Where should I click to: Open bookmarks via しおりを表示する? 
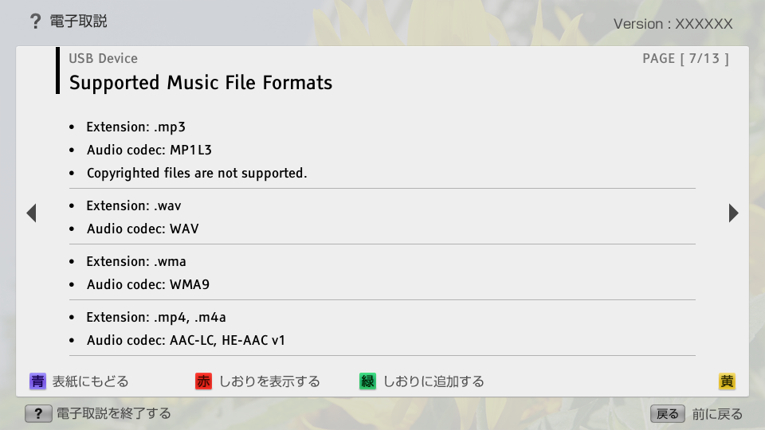269,381
